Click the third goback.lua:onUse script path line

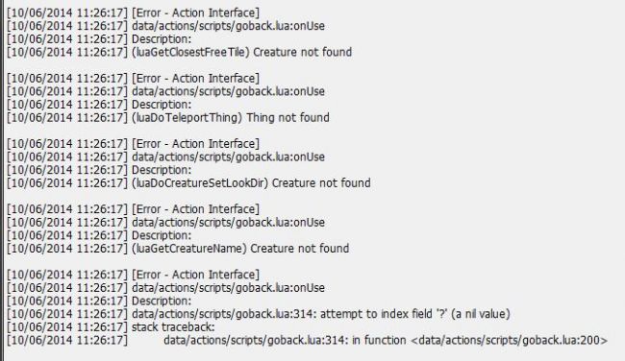point(165,156)
